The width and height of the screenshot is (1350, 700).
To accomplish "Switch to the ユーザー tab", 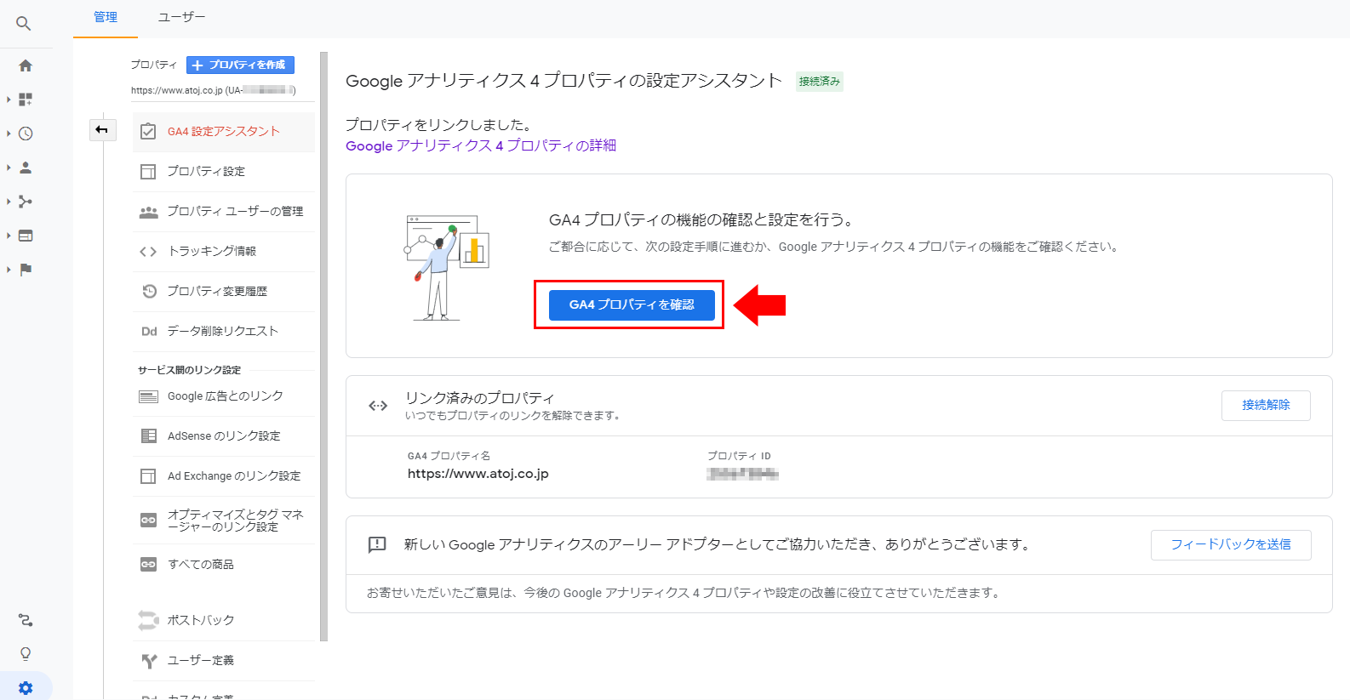I will 181,18.
